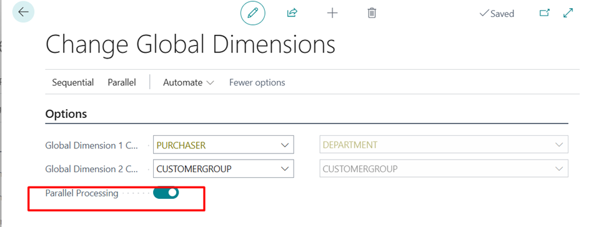Image resolution: width=609 pixels, height=227 pixels.
Task: Open the share icon
Action: point(292,13)
